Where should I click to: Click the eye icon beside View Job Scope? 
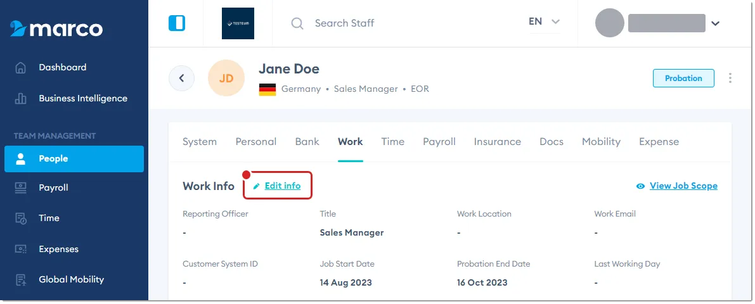click(640, 186)
